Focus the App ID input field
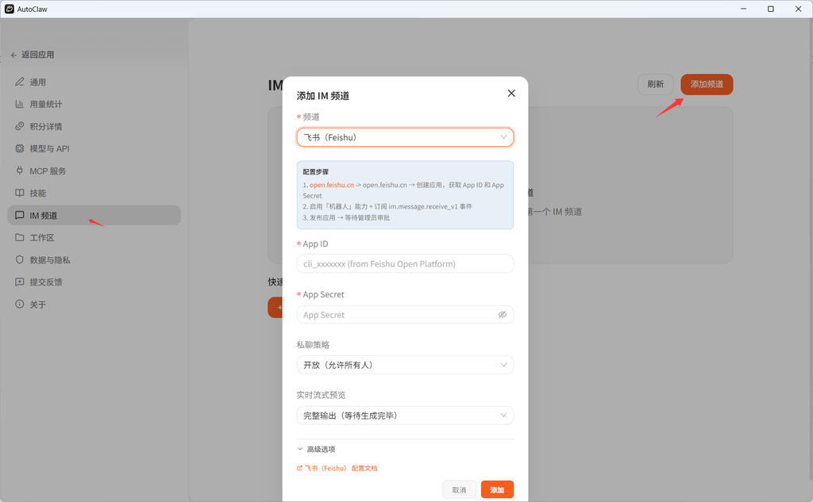The image size is (813, 502). [x=405, y=264]
